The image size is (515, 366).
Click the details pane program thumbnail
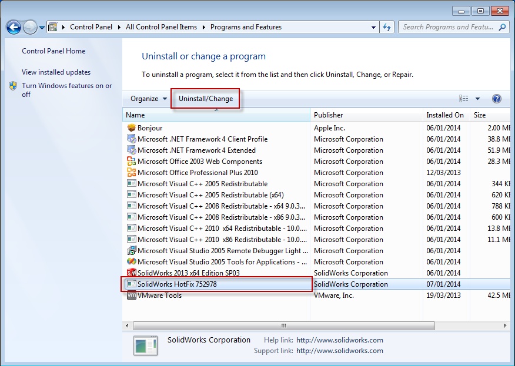(145, 345)
